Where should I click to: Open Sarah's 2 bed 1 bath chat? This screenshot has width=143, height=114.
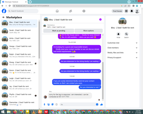click(x=19, y=31)
